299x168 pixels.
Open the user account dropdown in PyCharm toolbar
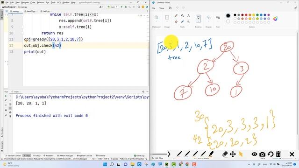point(101,7)
